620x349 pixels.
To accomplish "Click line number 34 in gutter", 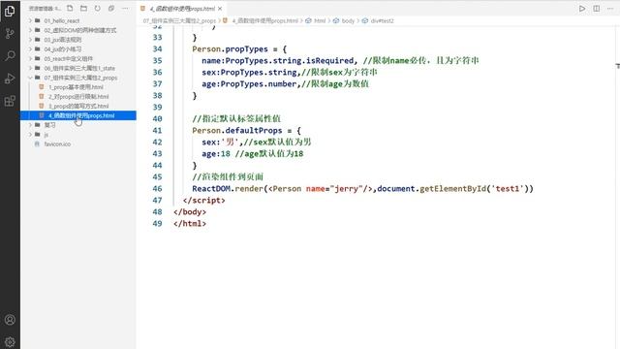I will click(x=157, y=49).
